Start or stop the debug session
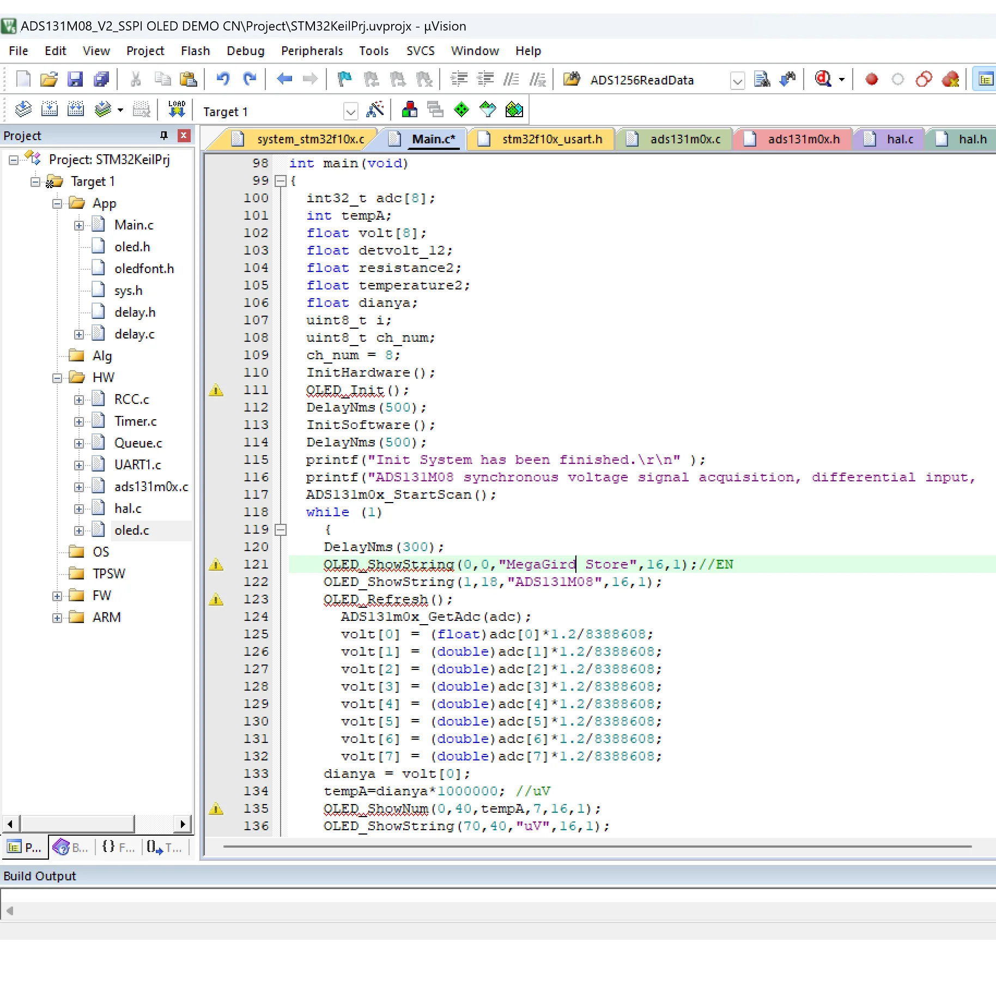 pyautogui.click(x=824, y=80)
